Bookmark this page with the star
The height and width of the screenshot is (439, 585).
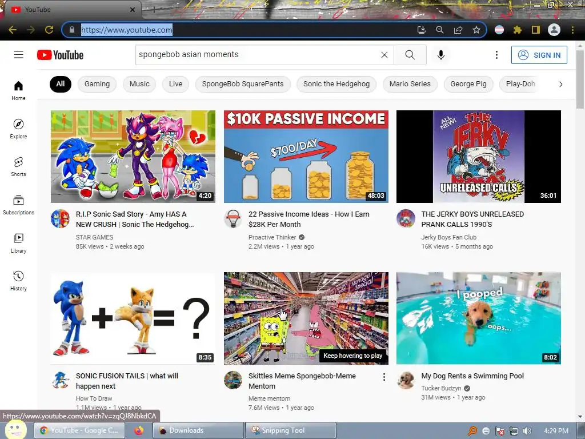[x=476, y=30]
